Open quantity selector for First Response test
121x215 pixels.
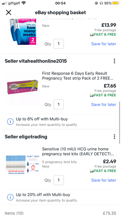coord(58,104)
